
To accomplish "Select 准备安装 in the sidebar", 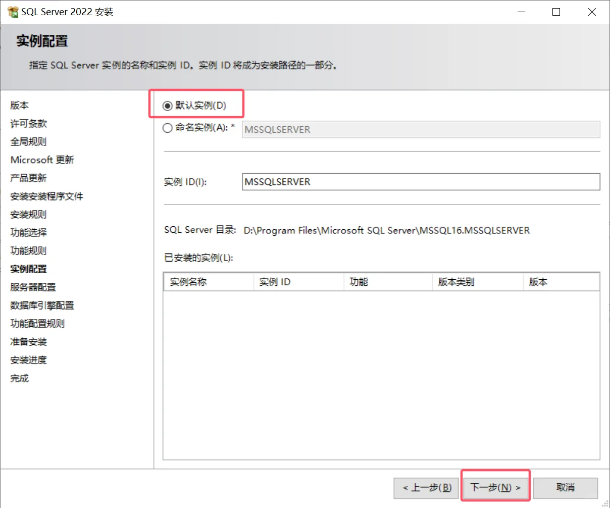I will coord(28,341).
